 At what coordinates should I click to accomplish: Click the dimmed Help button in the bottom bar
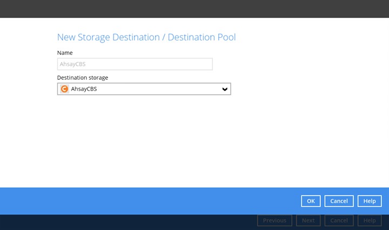370,221
